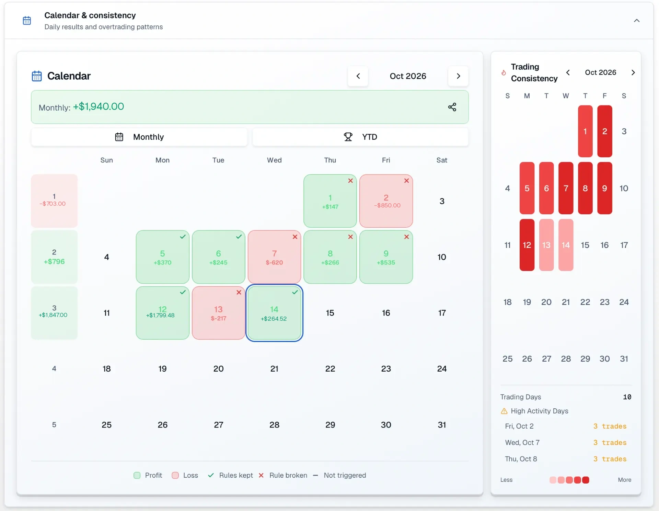
Task: Click heatmap cell 12 in Trading Consistency
Action: click(527, 245)
